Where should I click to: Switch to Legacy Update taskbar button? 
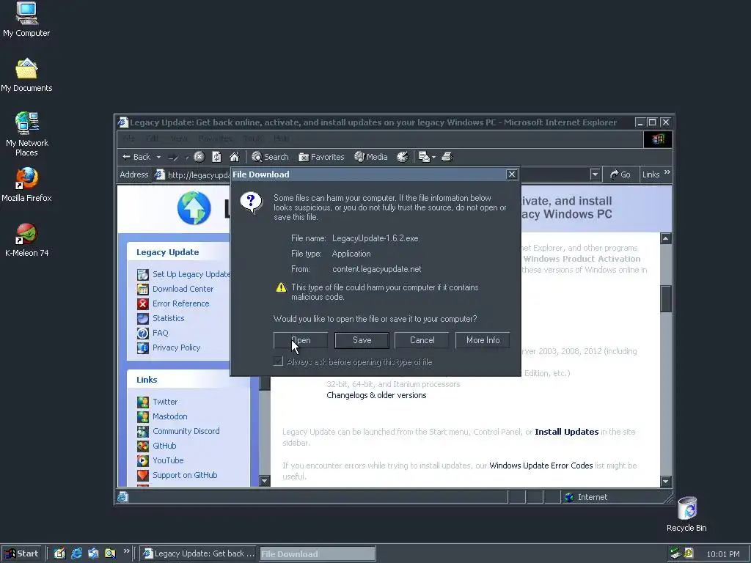(199, 554)
